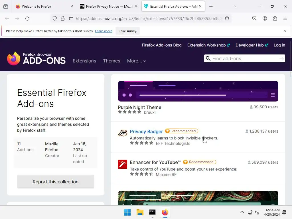Close the Essential Firefox Add-ons tab
The width and height of the screenshot is (292, 219).
tap(200, 6)
